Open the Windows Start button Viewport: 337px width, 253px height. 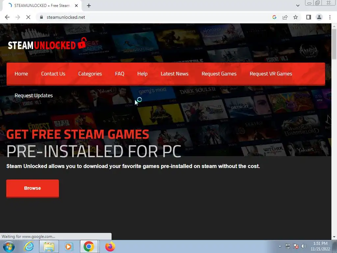click(x=9, y=246)
